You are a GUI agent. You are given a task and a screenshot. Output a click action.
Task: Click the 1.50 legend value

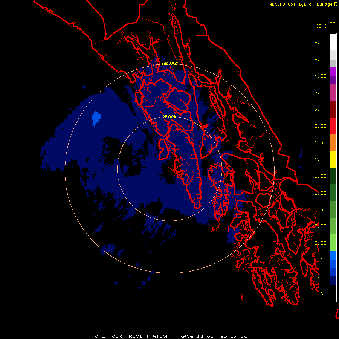click(x=321, y=160)
